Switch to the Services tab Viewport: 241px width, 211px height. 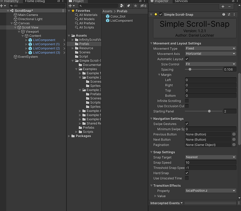click(181, 1)
